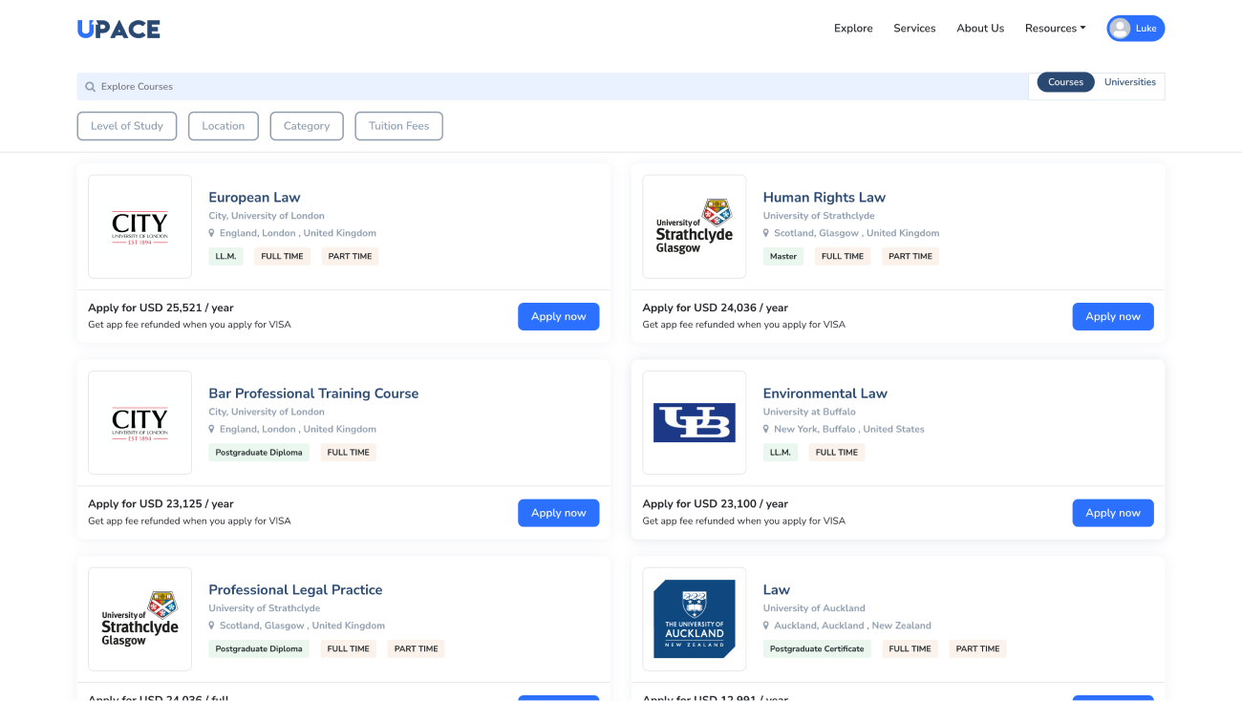This screenshot has height=701, width=1242.
Task: Open the Level of Study filter
Action: 127,126
